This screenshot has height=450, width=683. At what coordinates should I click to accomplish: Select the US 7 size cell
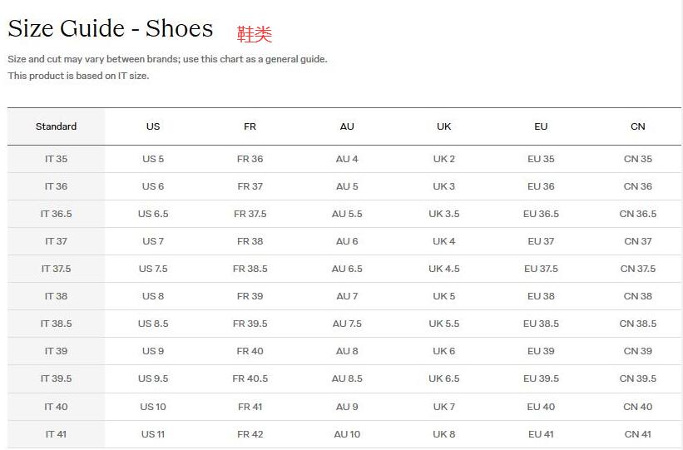pyautogui.click(x=153, y=241)
